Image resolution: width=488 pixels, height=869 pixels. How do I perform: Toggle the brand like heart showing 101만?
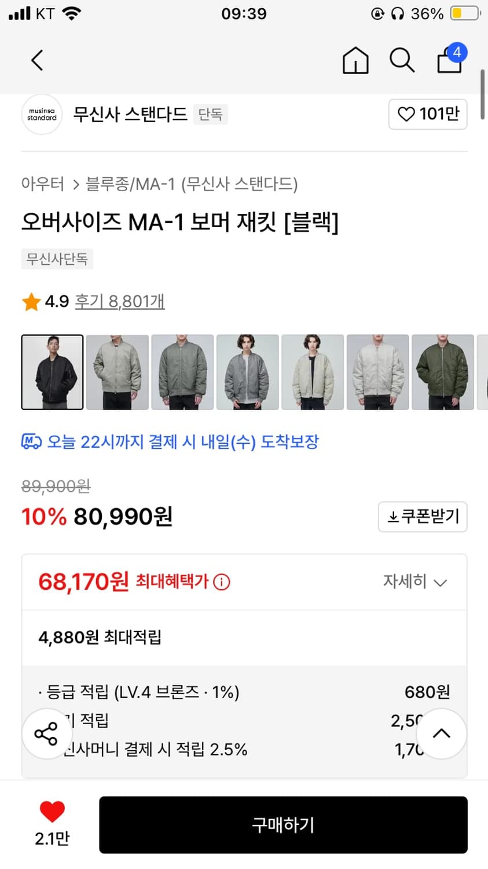click(x=428, y=114)
